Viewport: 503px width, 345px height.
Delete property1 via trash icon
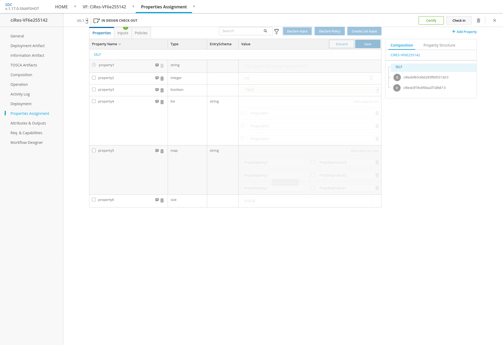pos(162,66)
